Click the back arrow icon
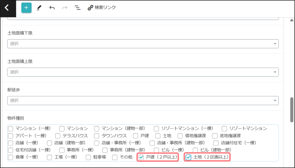295x168 pixels. [7, 8]
